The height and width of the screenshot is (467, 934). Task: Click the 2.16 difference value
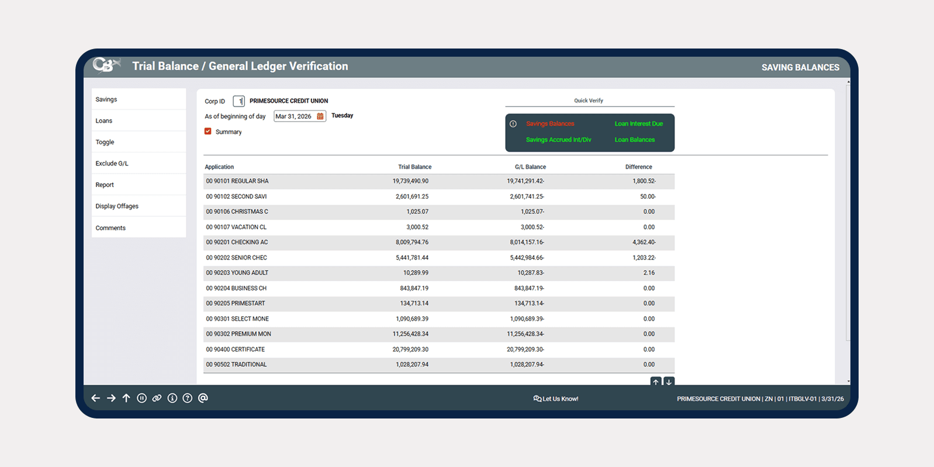[x=649, y=273]
